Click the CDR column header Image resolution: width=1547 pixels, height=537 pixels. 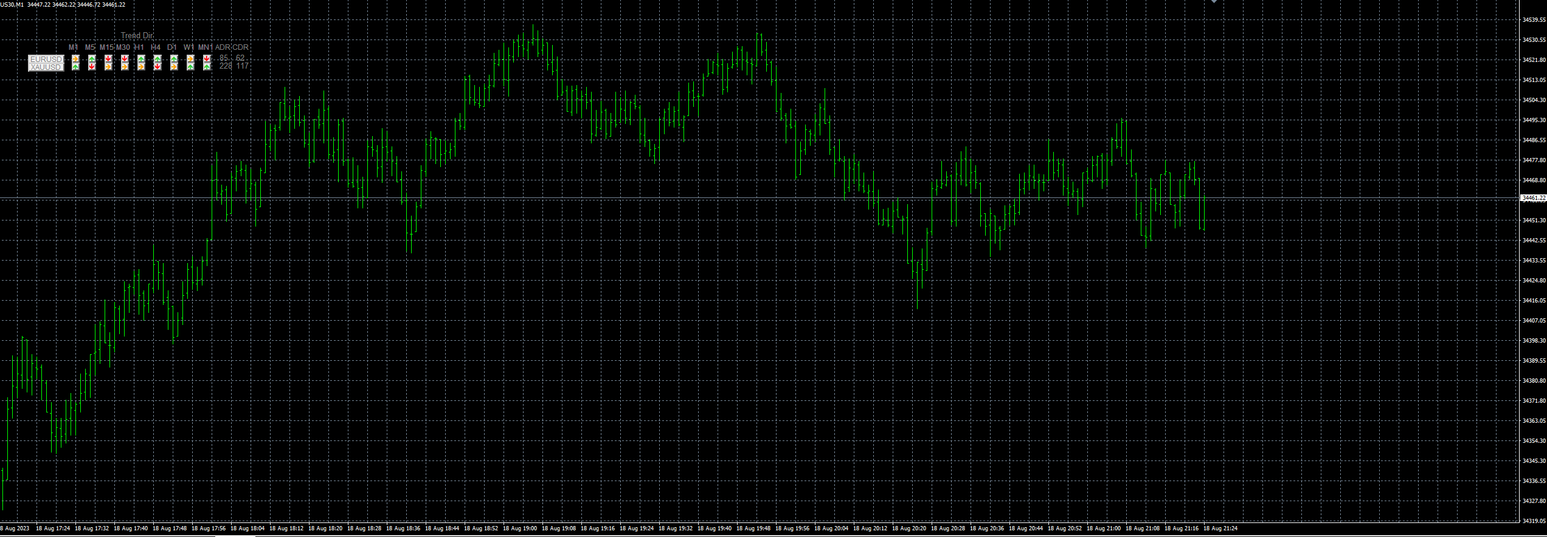(x=241, y=47)
